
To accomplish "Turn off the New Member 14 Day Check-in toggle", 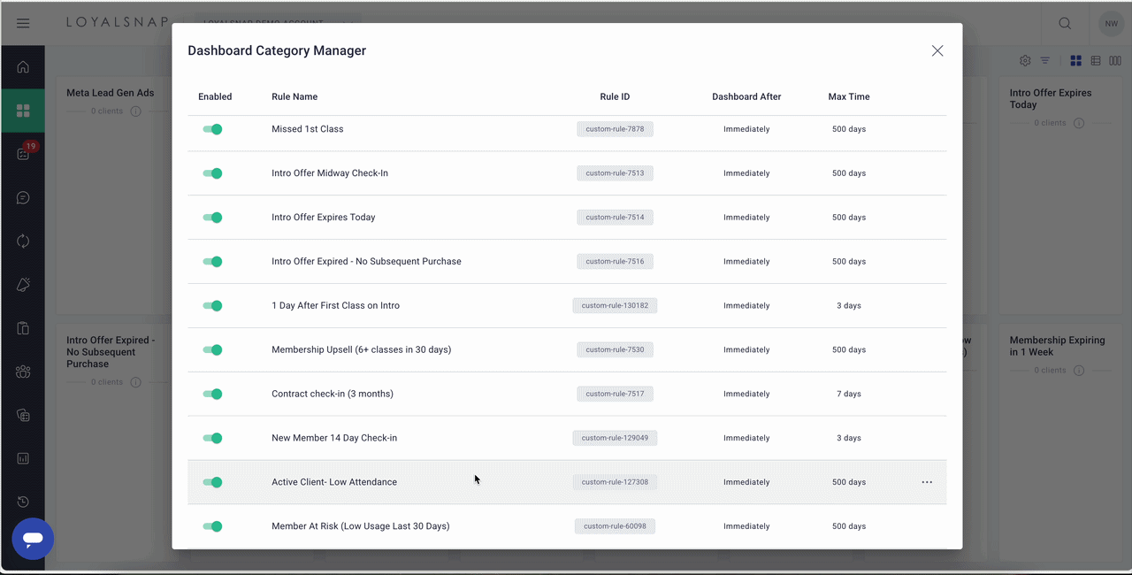I will click(x=212, y=438).
